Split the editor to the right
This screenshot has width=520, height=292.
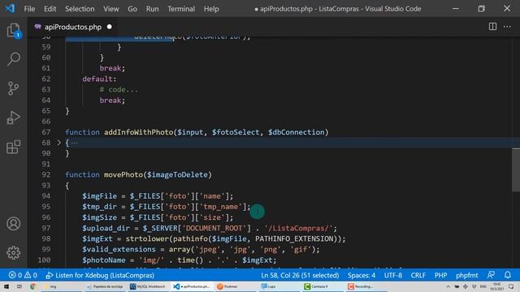492,27
